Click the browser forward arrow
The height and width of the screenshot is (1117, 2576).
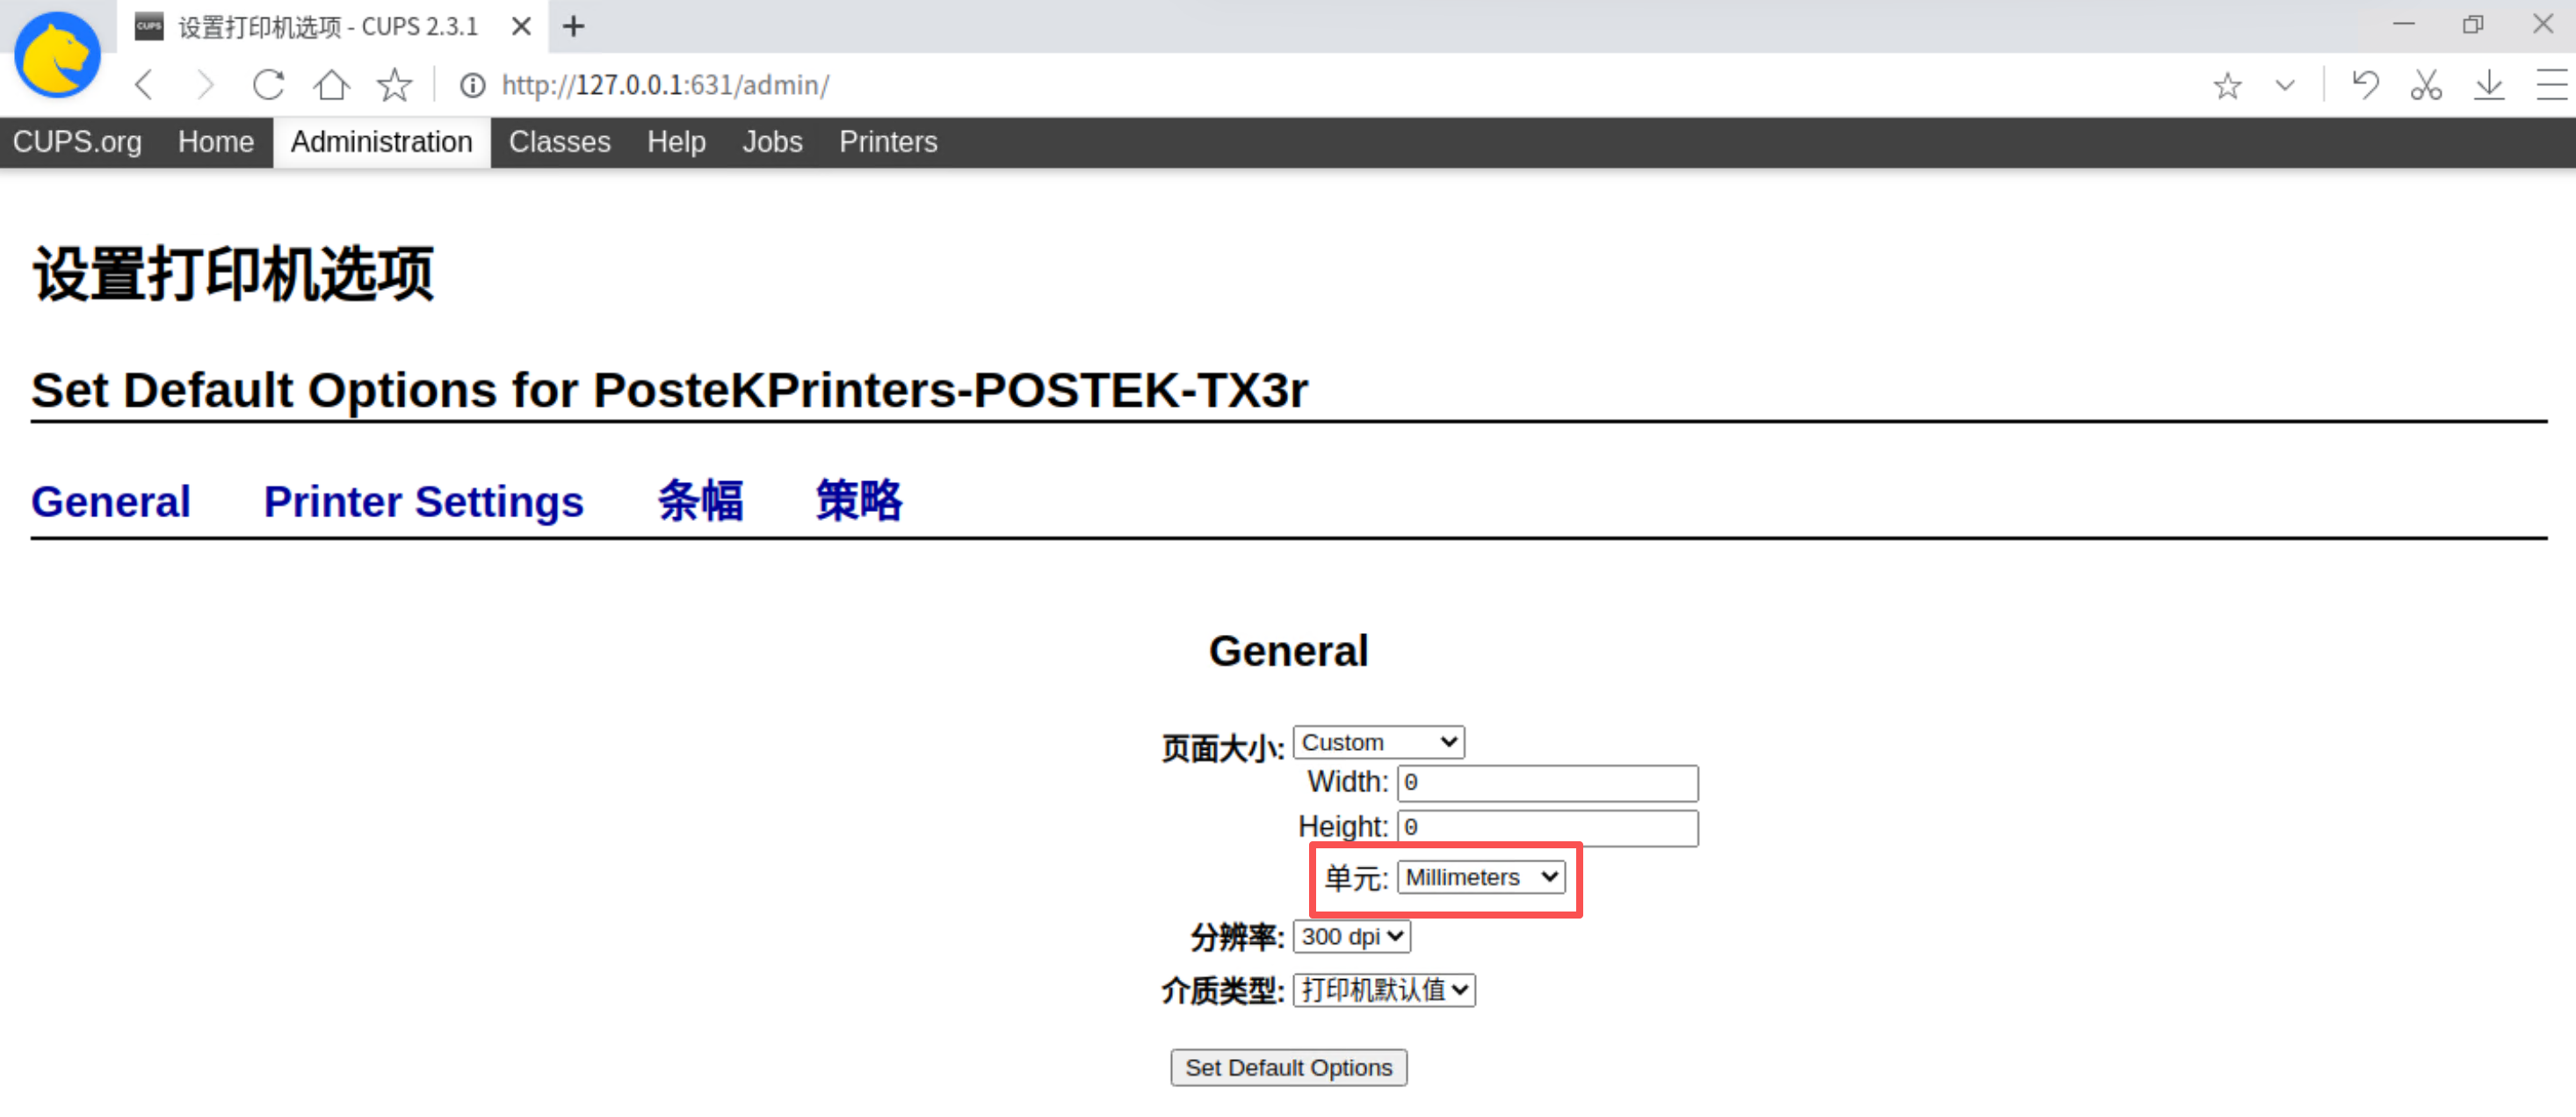[205, 85]
